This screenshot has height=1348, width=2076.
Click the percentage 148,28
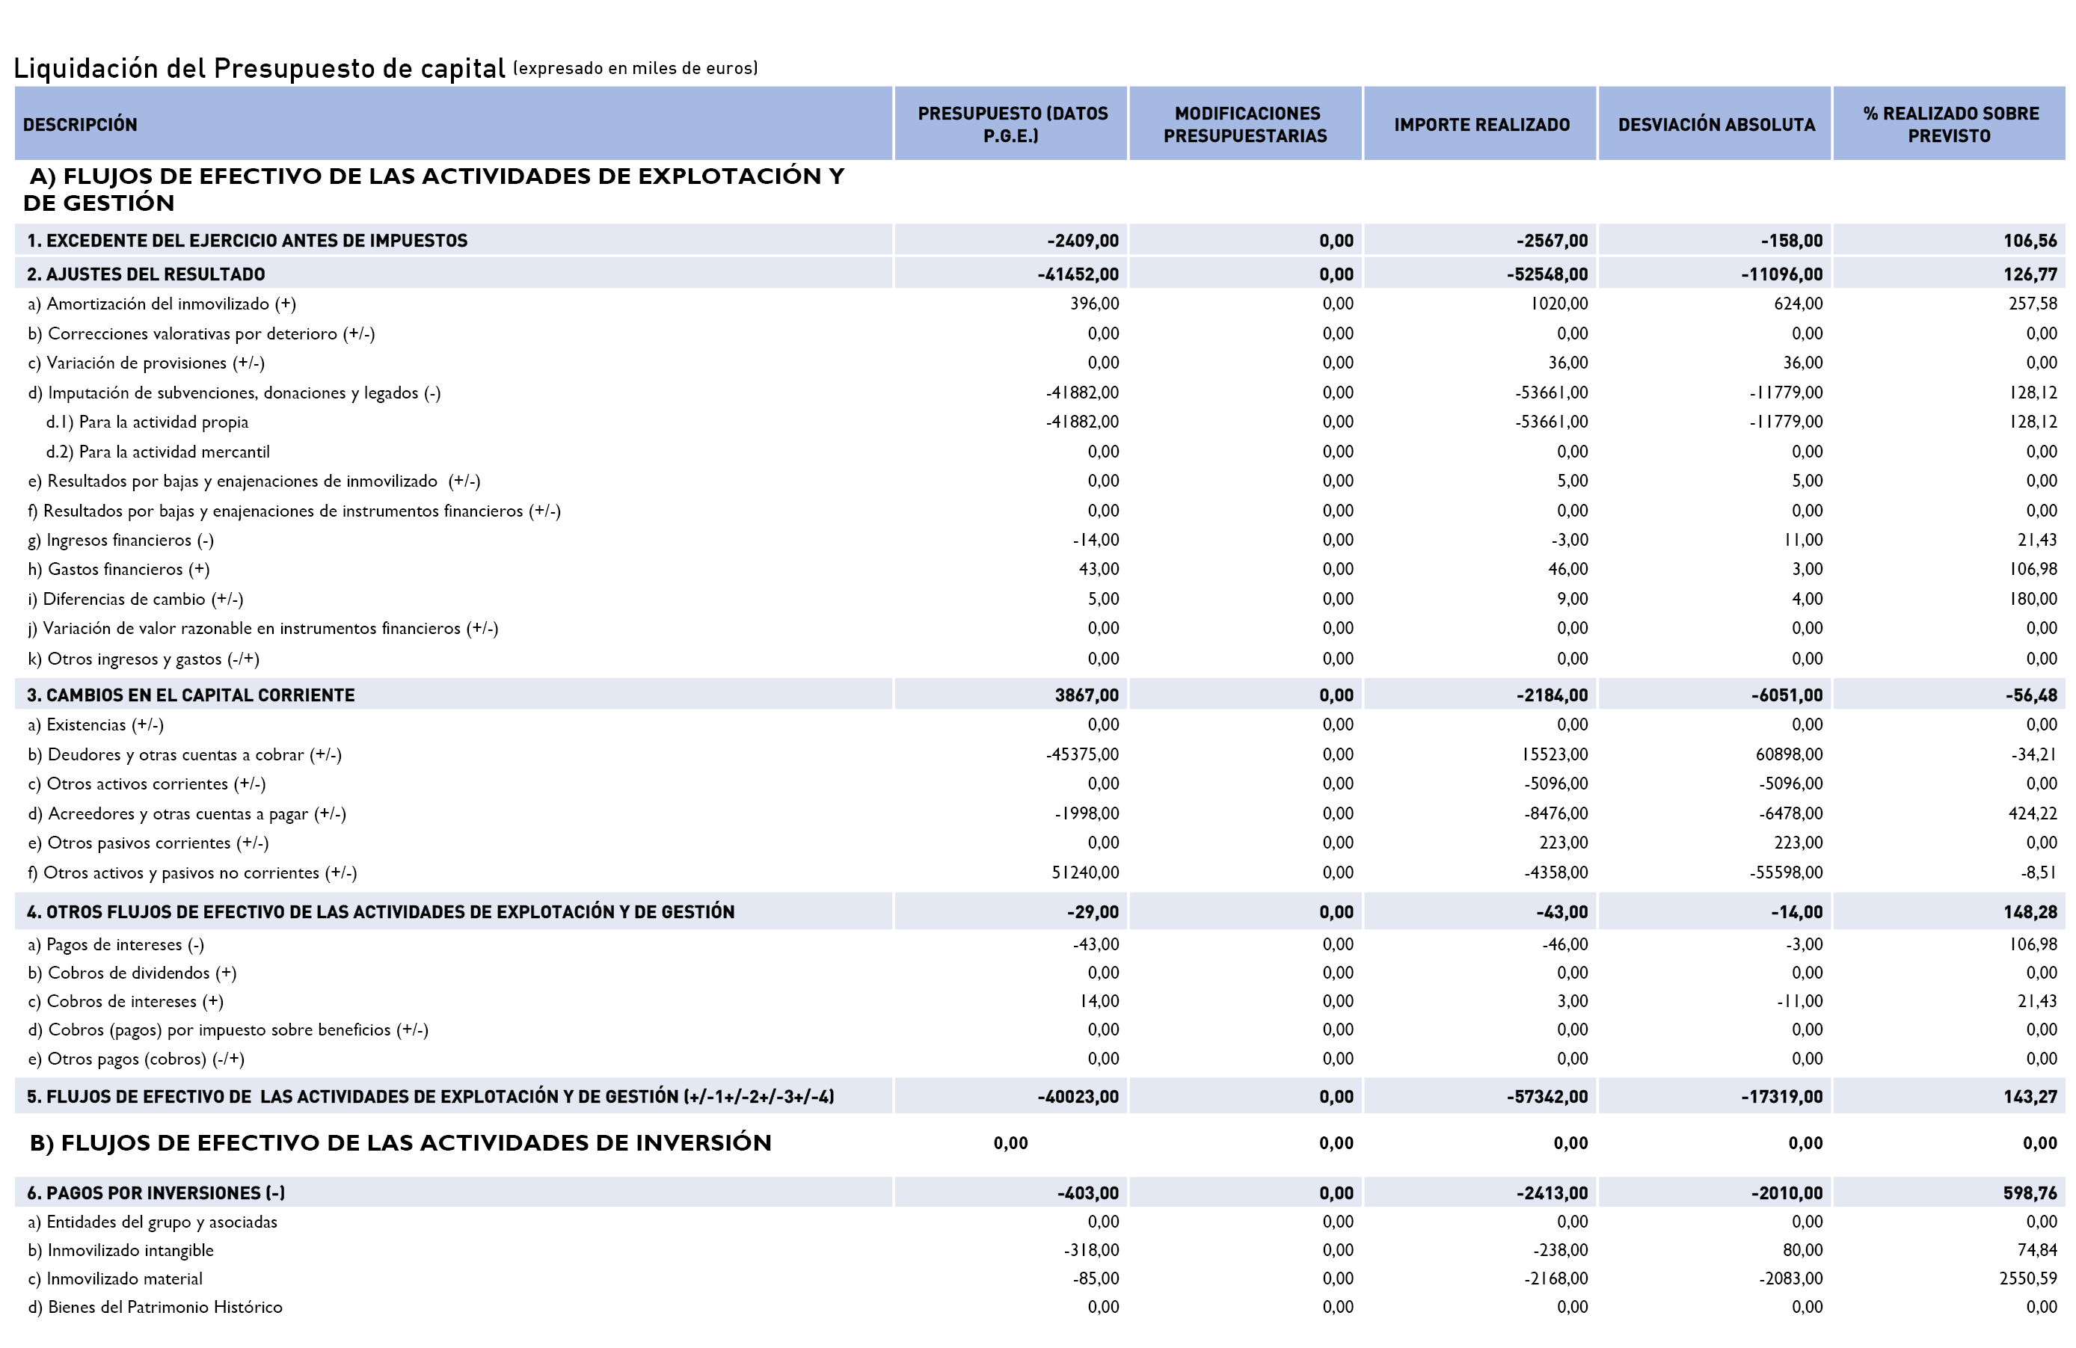pyautogui.click(x=2030, y=912)
